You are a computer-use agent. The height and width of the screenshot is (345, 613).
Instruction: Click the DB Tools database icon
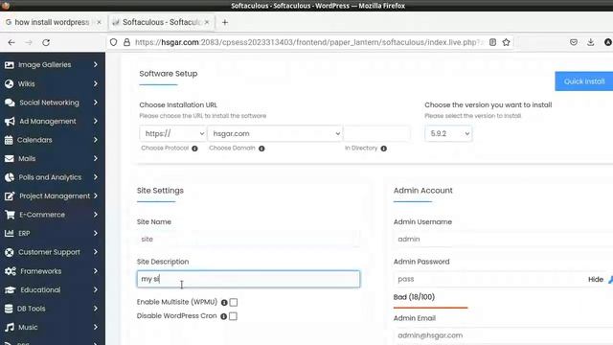9,309
